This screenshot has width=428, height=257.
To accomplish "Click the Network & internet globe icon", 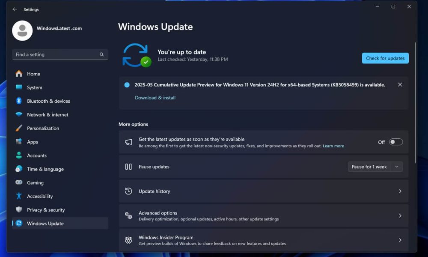I will click(x=19, y=114).
